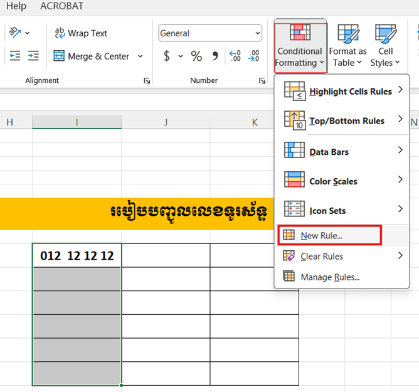Choose Manage Rules... menu item

coord(342,277)
